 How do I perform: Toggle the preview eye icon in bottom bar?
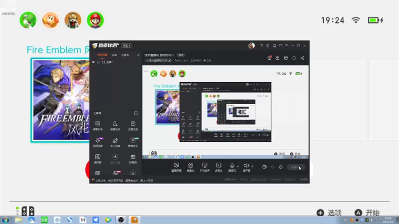[273, 167]
